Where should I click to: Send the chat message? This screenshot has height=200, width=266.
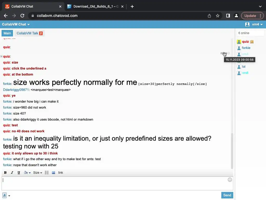point(227,195)
